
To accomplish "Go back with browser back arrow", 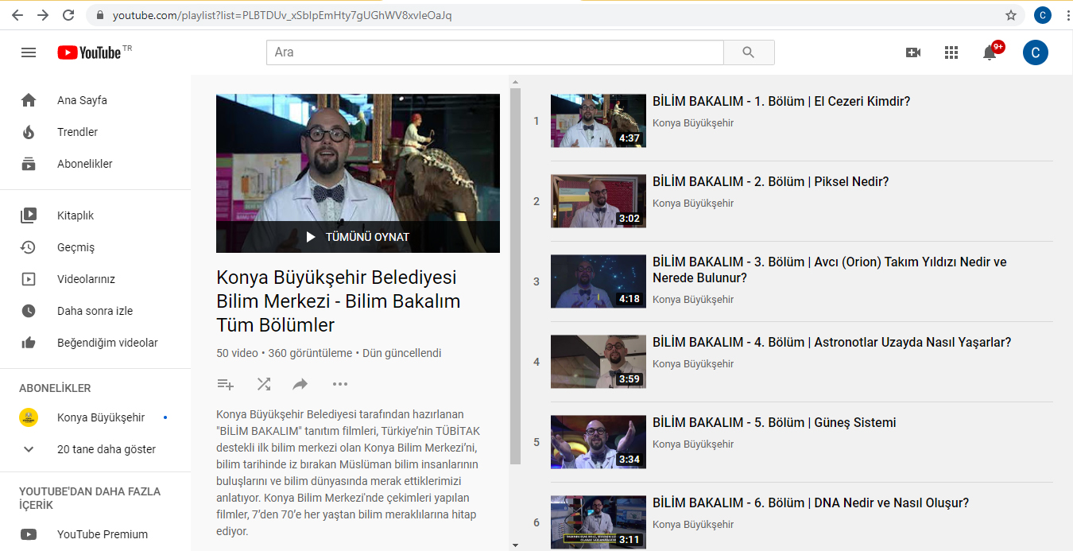I will coord(17,15).
